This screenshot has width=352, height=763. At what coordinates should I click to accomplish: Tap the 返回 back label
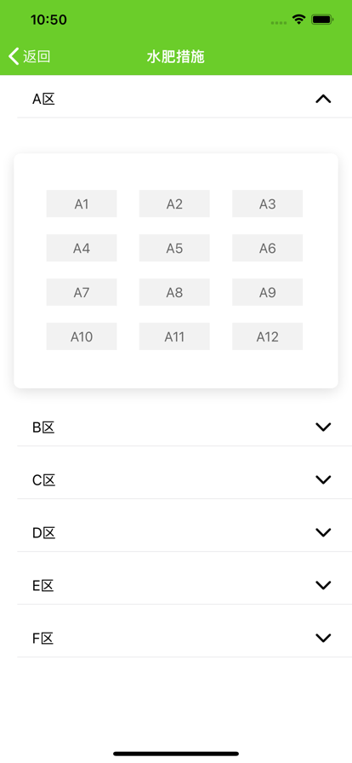(x=37, y=56)
